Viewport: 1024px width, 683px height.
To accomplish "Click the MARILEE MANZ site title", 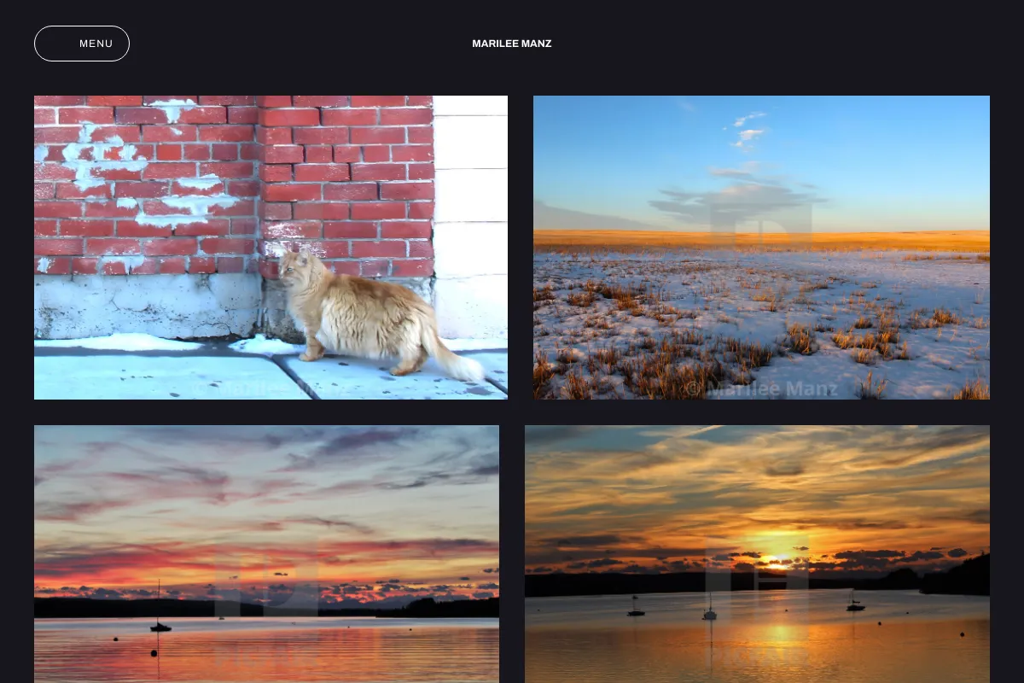I will tap(512, 44).
